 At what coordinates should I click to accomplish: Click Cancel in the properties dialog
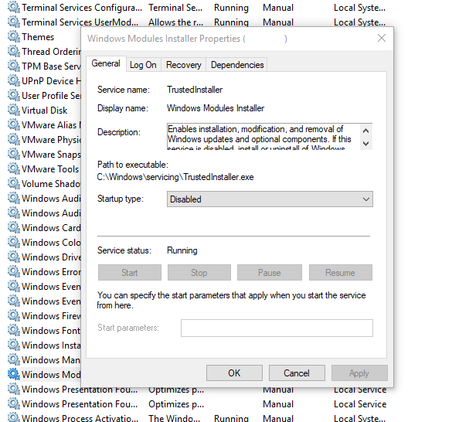click(297, 373)
